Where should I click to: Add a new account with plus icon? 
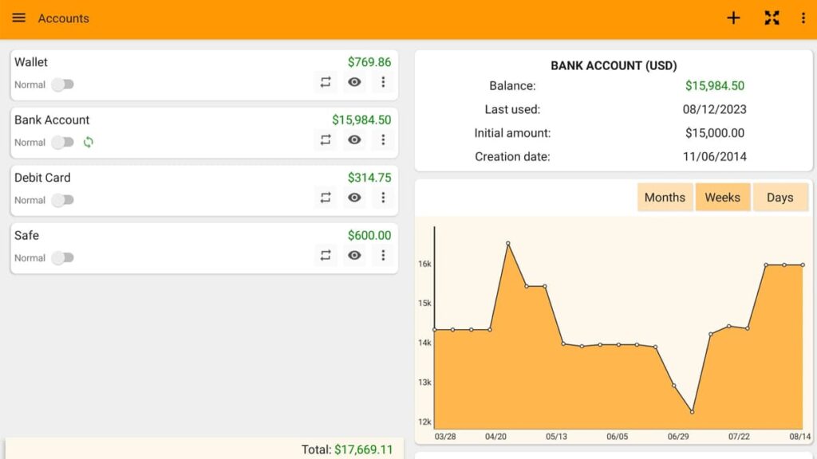tap(733, 18)
